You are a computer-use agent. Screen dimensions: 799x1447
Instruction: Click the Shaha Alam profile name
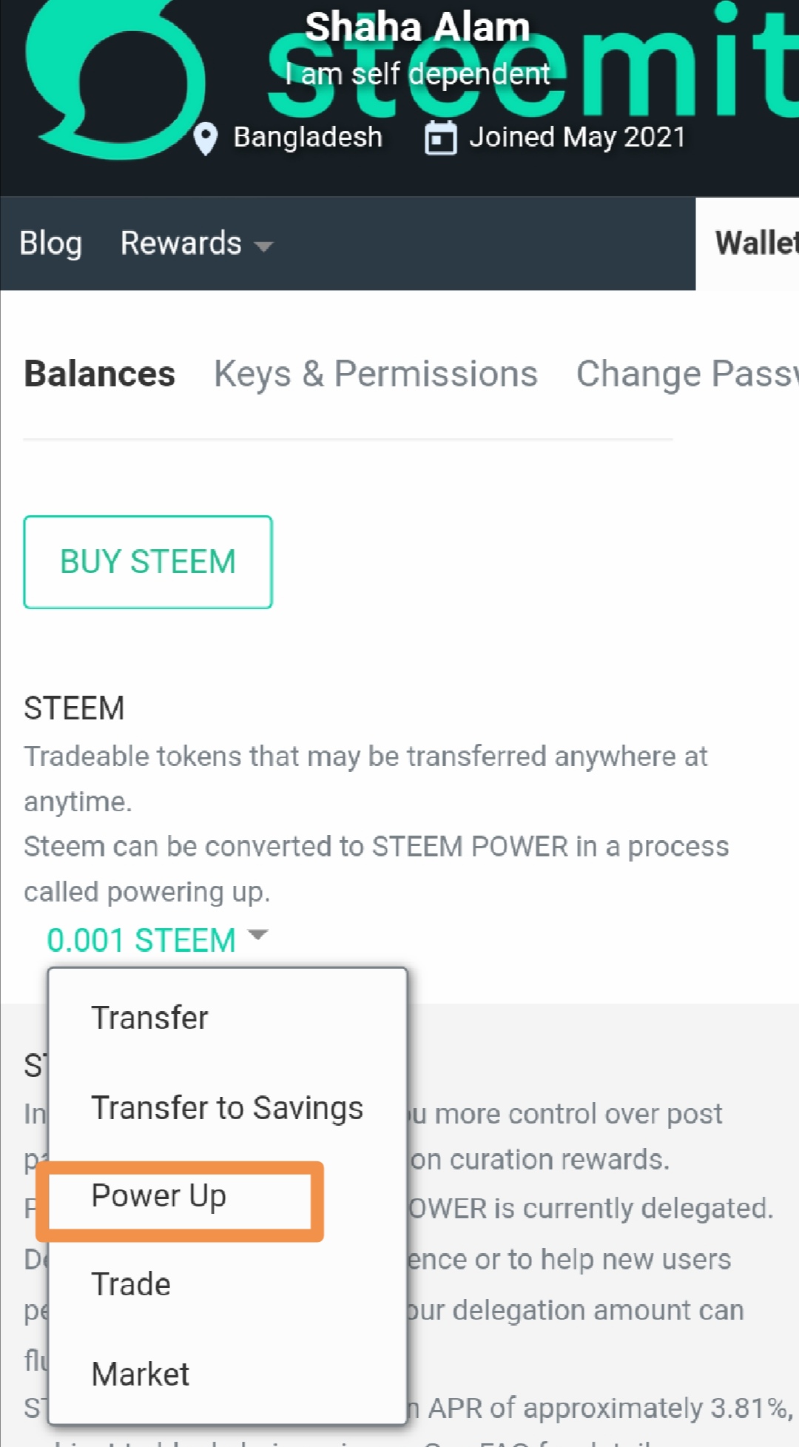(x=417, y=27)
